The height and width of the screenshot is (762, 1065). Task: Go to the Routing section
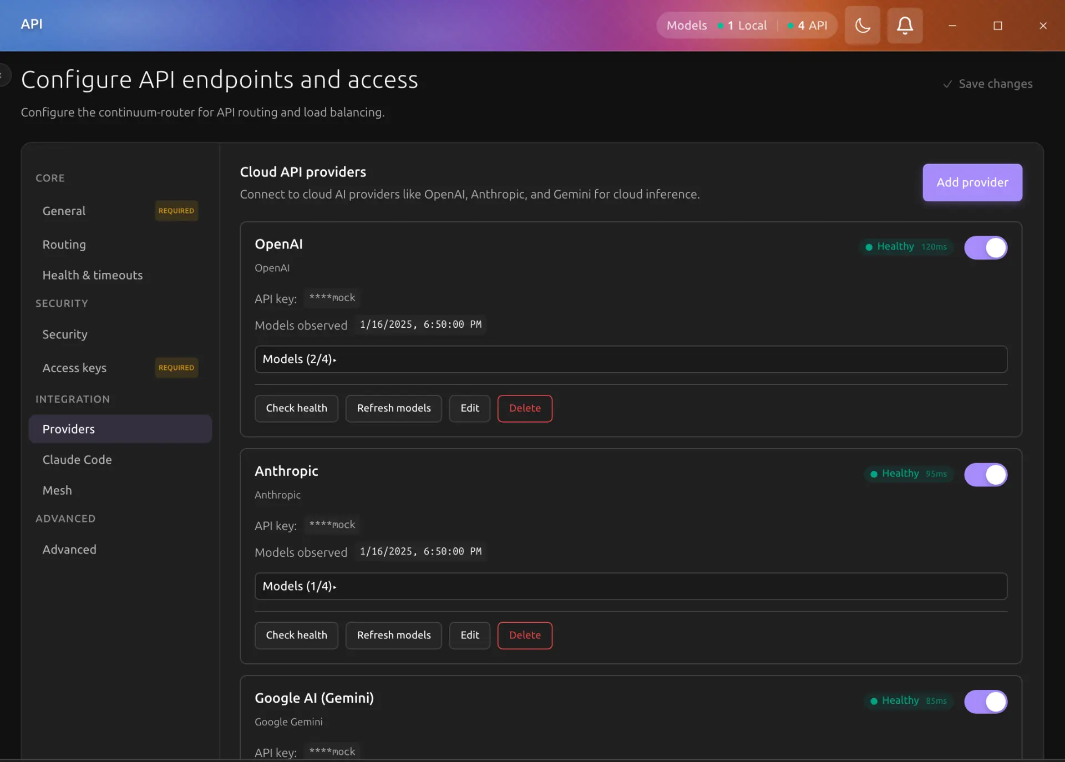pos(120,245)
